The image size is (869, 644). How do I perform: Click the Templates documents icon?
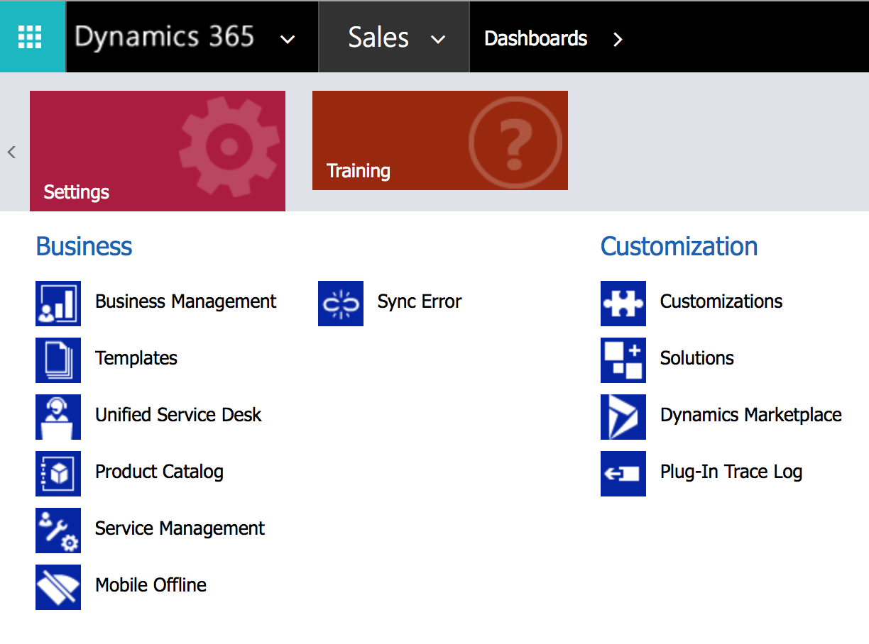click(58, 360)
